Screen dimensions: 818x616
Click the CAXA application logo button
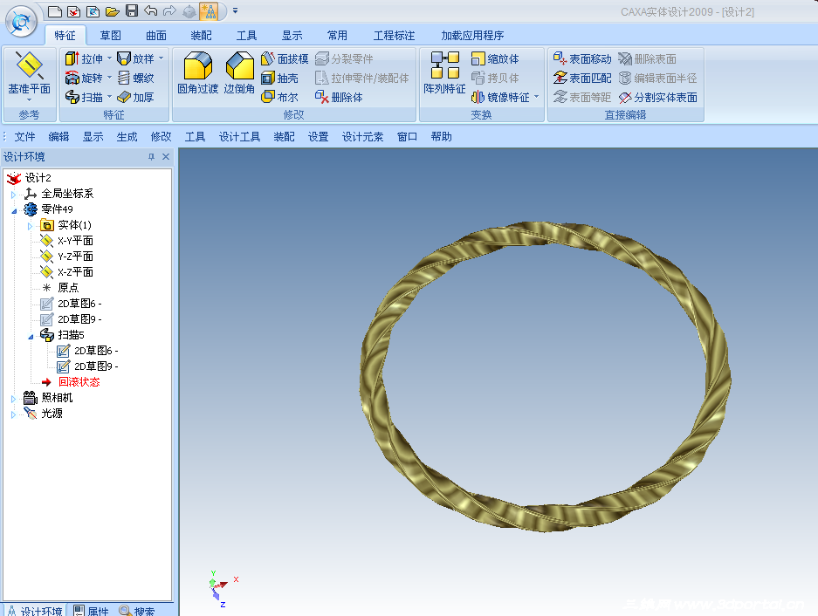click(x=21, y=22)
